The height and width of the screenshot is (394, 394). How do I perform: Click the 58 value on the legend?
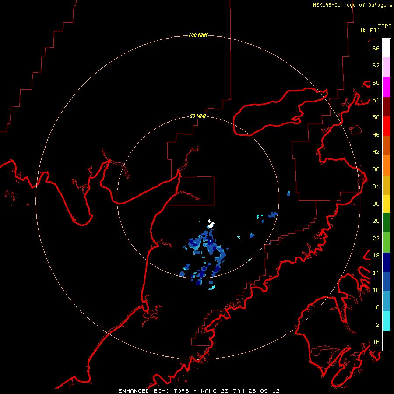(376, 83)
